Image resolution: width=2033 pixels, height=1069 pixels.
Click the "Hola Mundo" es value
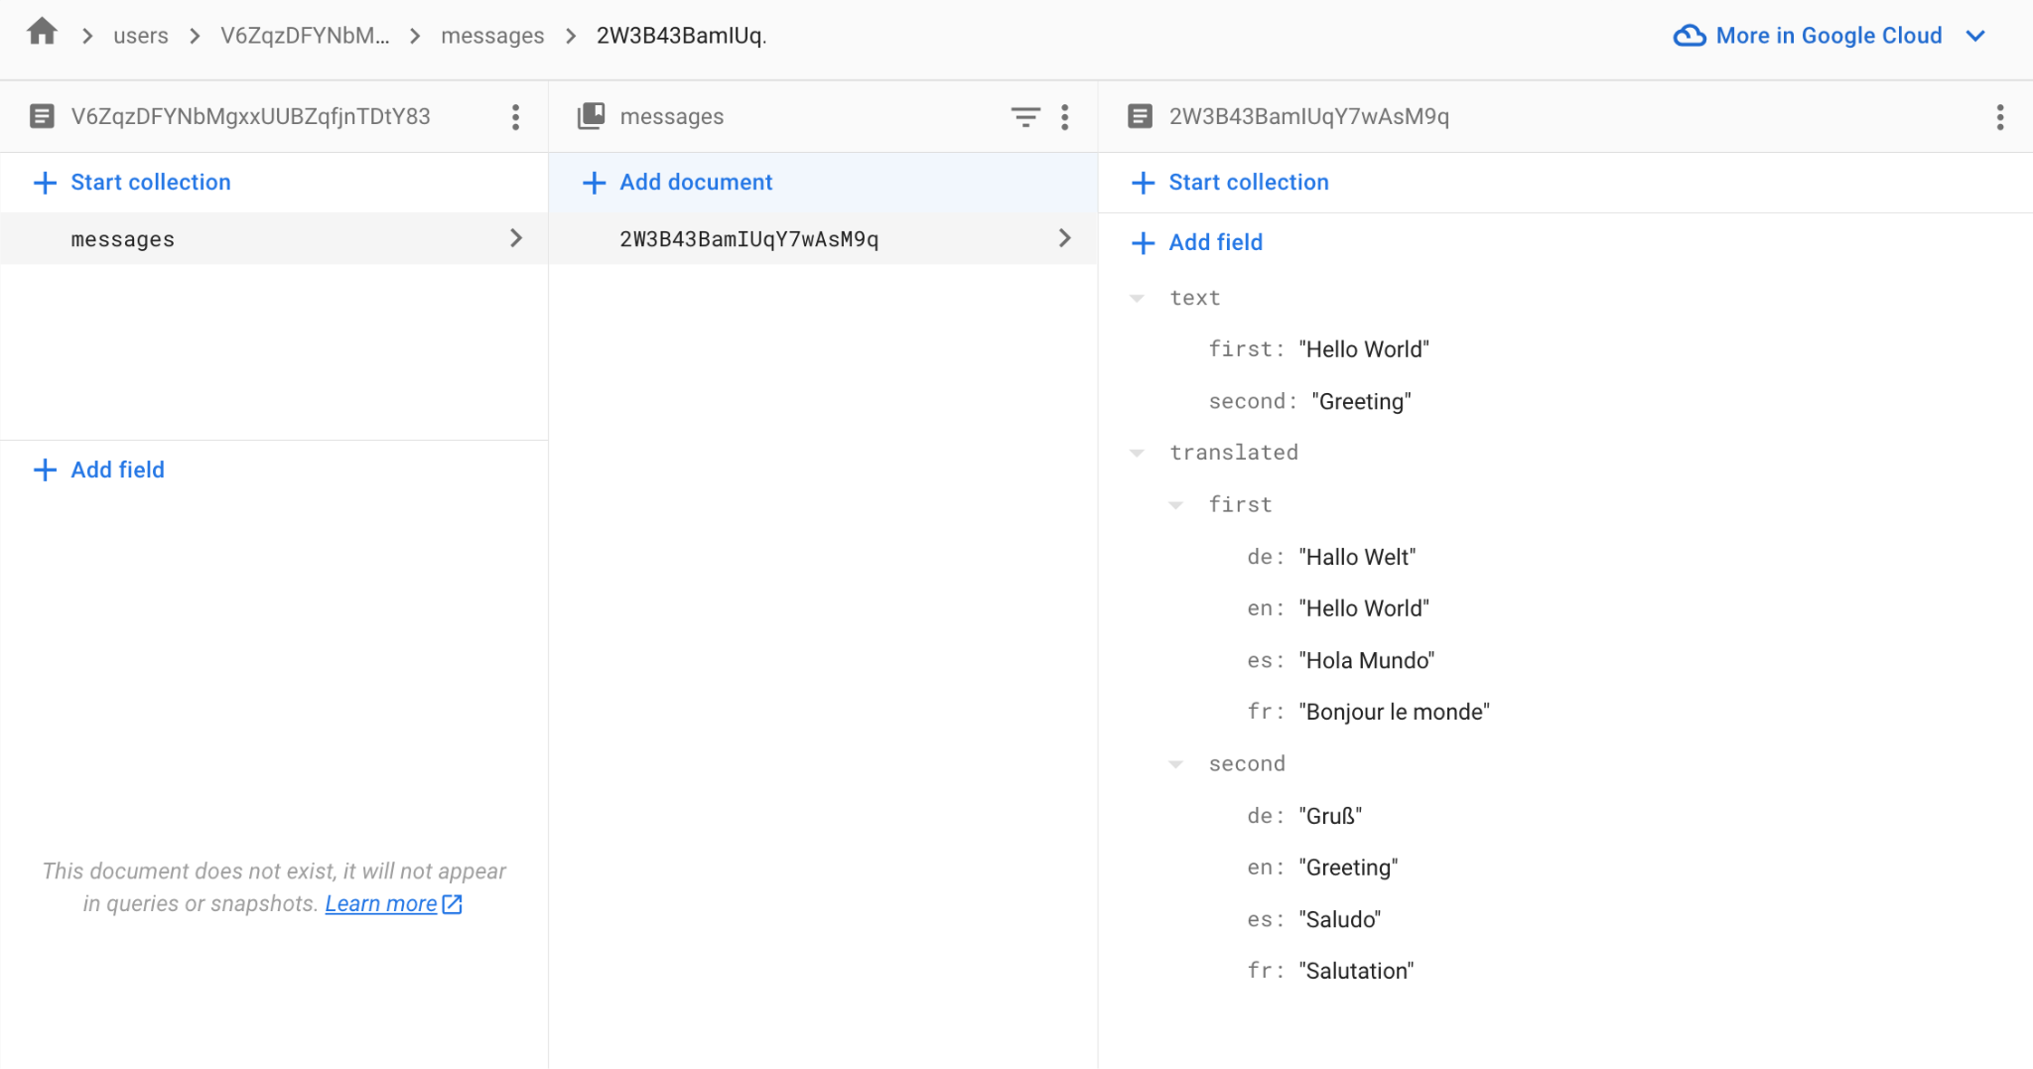tap(1367, 660)
